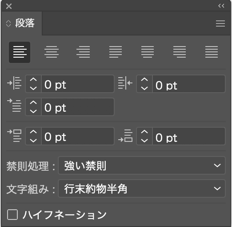Switch to the 段落 tab

(x=25, y=23)
